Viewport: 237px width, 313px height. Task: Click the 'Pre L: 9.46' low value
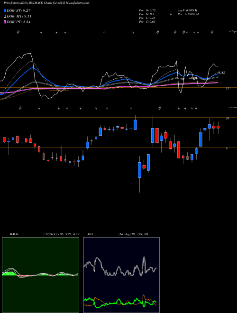click(x=147, y=18)
